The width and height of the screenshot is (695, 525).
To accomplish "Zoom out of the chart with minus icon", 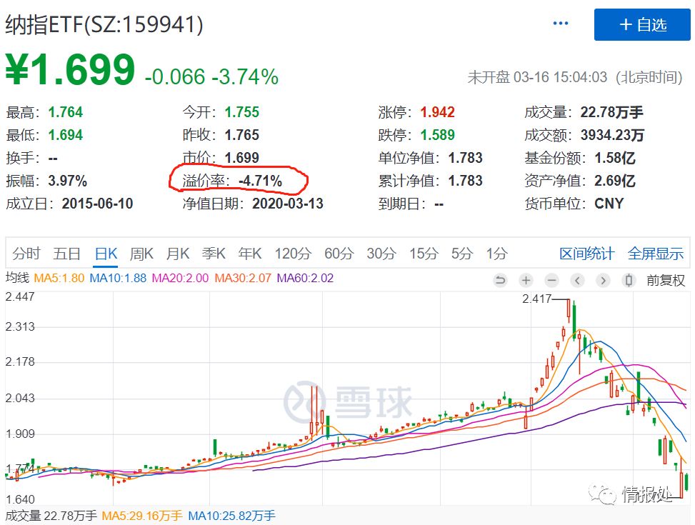I will click(x=551, y=281).
